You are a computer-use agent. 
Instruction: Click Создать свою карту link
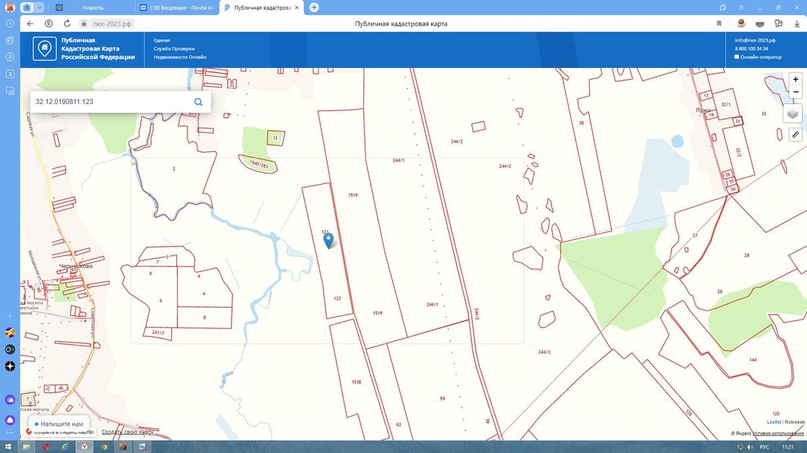(x=126, y=433)
